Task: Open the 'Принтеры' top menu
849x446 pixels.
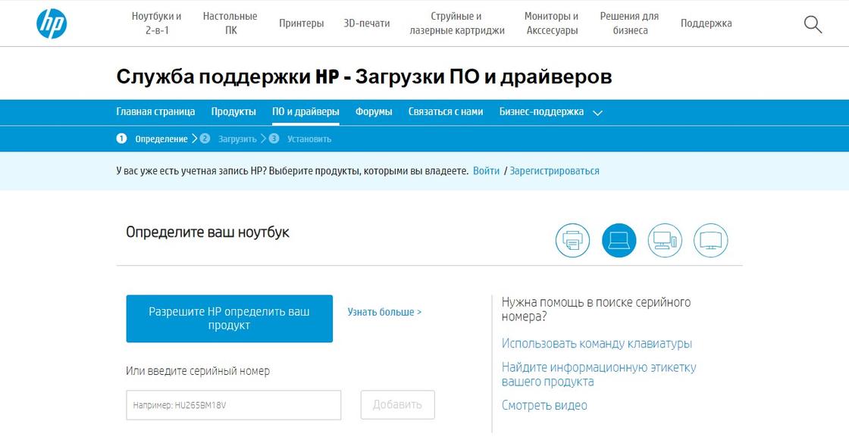Action: coord(301,23)
